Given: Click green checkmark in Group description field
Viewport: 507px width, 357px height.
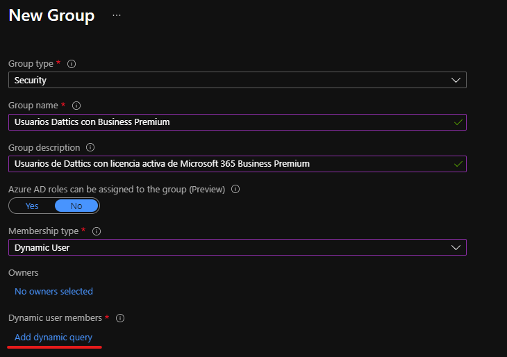Looking at the screenshot, I should 457,164.
